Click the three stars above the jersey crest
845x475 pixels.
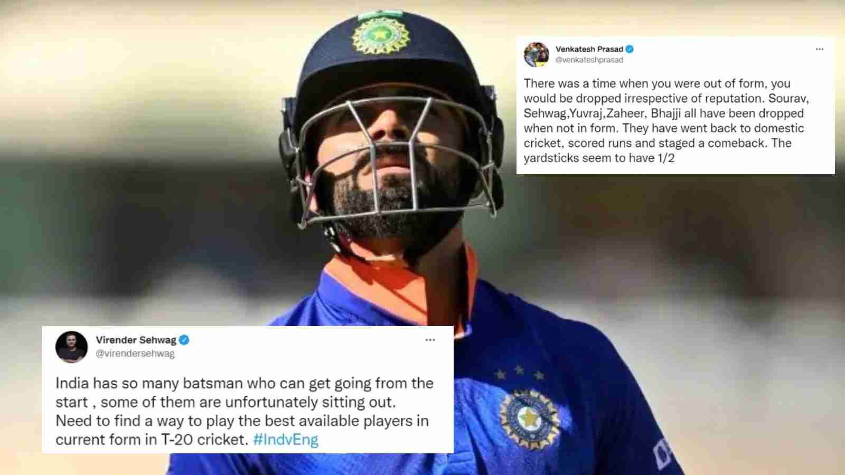tap(519, 373)
